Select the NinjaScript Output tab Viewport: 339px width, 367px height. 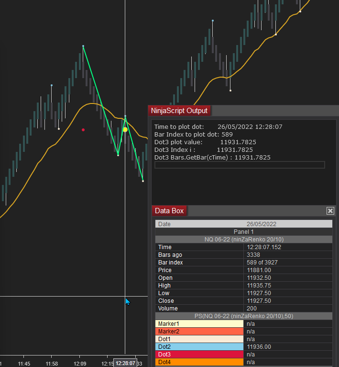(x=179, y=111)
